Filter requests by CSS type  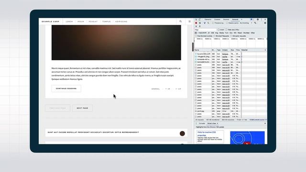(212, 33)
